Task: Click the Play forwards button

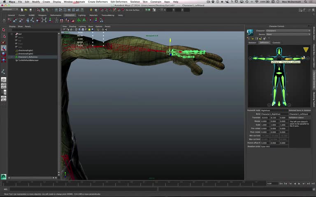Action: (x=299, y=183)
